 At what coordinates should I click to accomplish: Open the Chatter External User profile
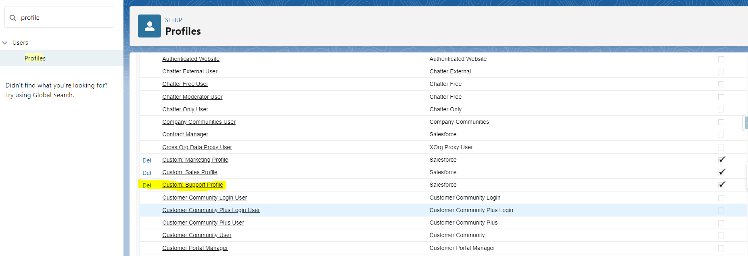pos(190,71)
